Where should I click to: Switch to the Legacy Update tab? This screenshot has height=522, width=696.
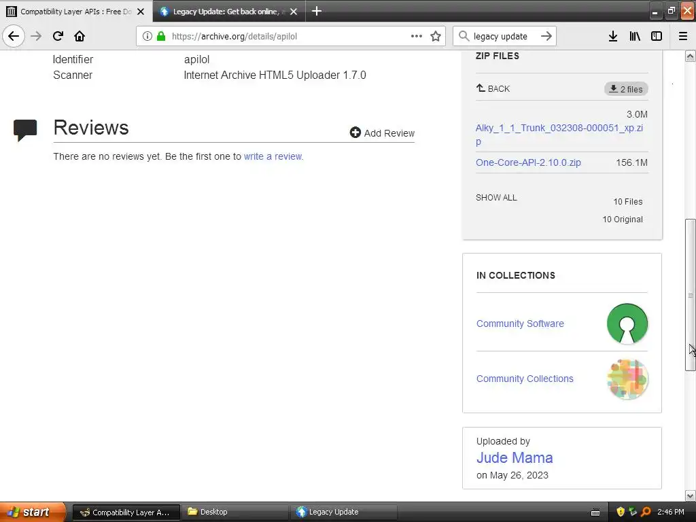click(x=229, y=12)
